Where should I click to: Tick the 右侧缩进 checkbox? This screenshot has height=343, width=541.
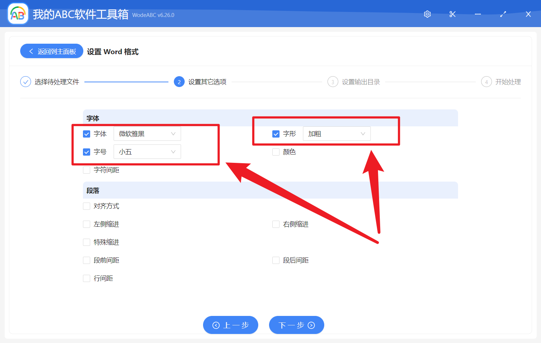pos(276,224)
